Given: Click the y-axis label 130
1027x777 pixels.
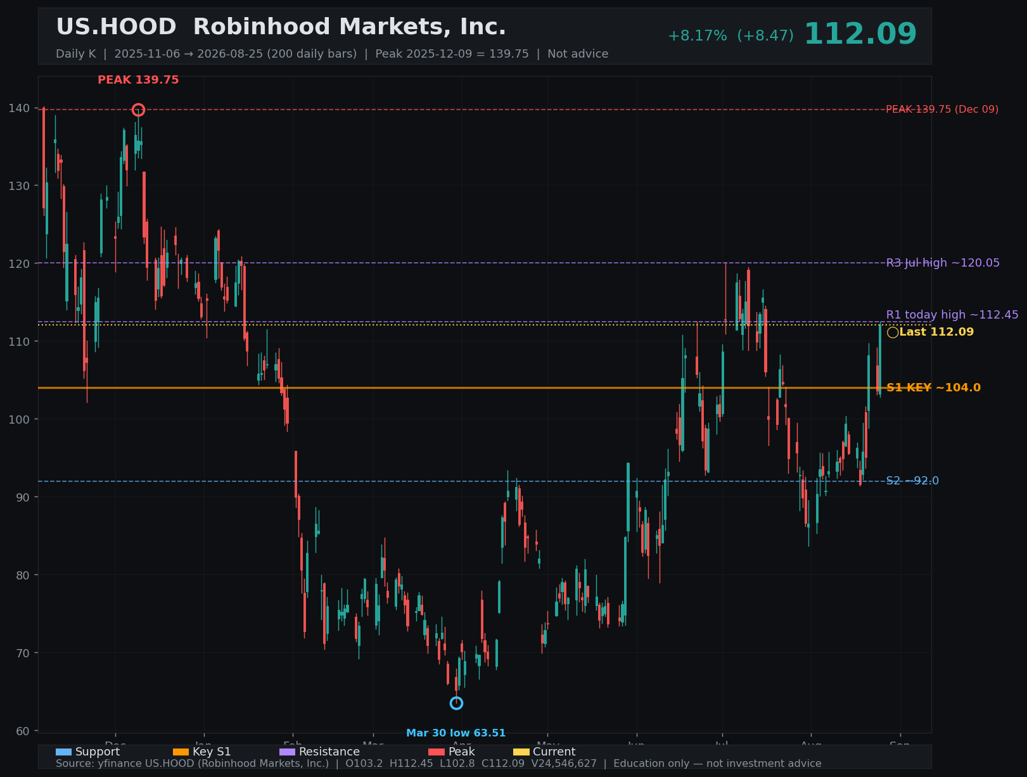Looking at the screenshot, I should pyautogui.click(x=19, y=186).
